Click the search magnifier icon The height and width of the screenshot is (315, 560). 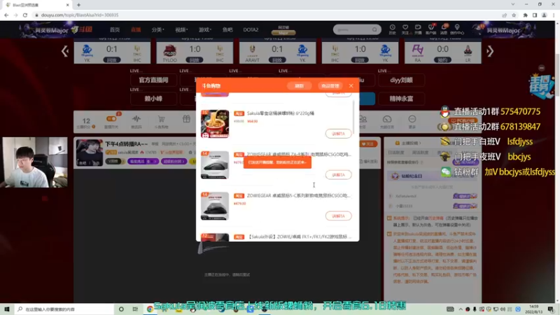click(x=374, y=29)
